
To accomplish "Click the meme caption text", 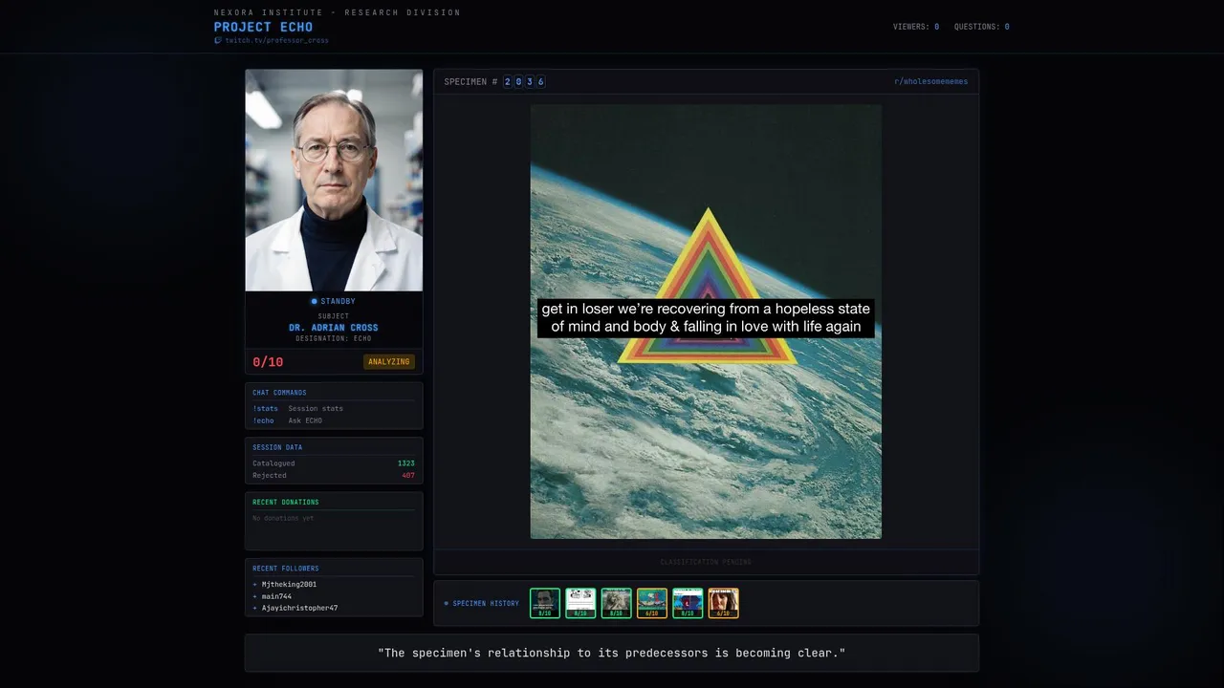I will click(706, 318).
